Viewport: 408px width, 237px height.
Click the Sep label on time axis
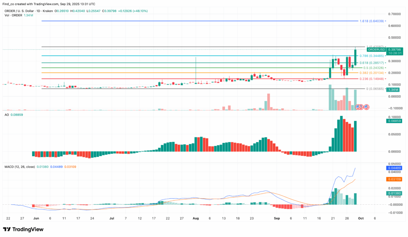pyautogui.click(x=277, y=218)
